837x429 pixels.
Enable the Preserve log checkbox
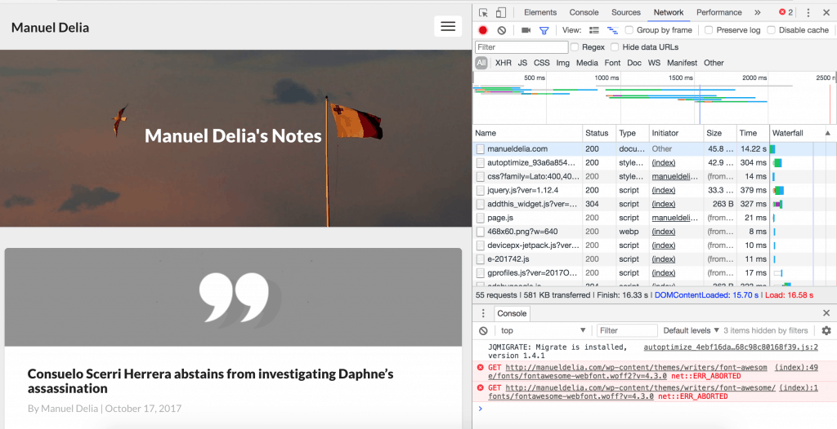coord(709,30)
